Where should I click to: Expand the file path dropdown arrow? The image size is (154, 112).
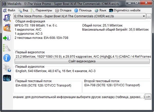(x=143, y=17)
